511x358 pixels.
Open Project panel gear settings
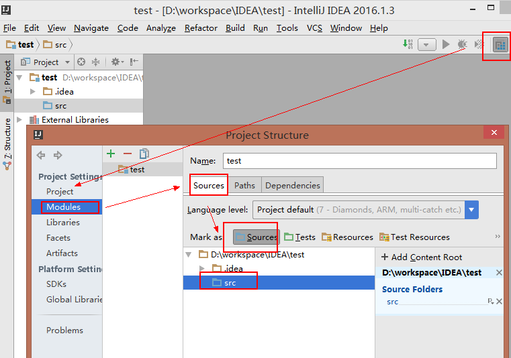[x=118, y=62]
